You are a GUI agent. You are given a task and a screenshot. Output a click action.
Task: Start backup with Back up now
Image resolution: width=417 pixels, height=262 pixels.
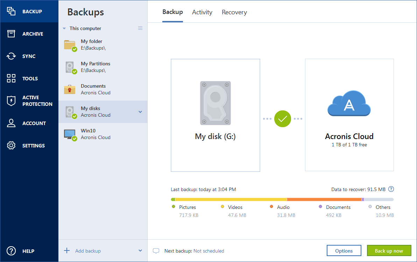(x=389, y=250)
